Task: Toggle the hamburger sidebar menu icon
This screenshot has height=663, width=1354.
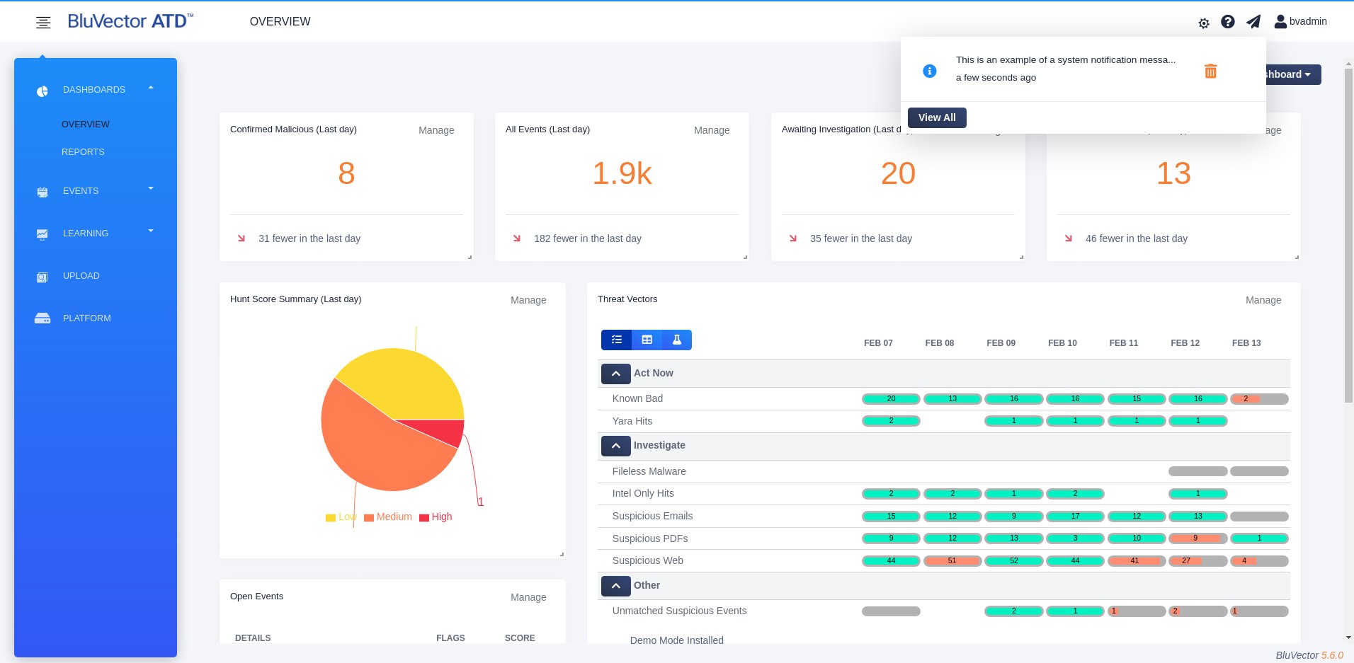Action: [x=43, y=23]
